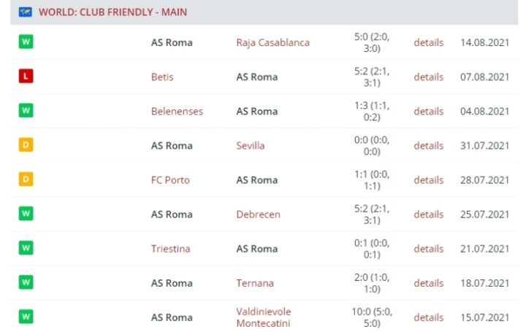
Task: Click the yellow D badge for Sevilla match
Action: tap(26, 145)
